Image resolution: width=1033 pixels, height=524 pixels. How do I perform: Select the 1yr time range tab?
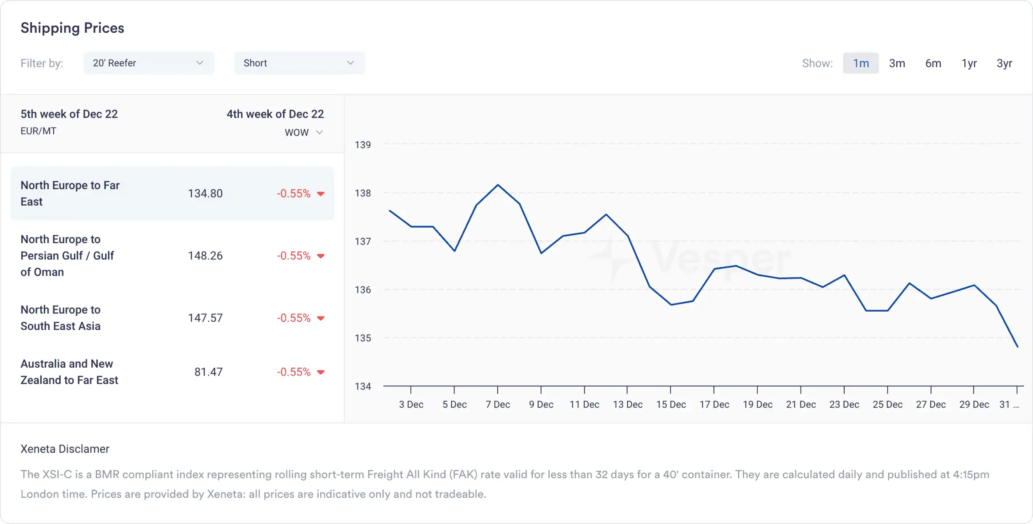[x=969, y=63]
